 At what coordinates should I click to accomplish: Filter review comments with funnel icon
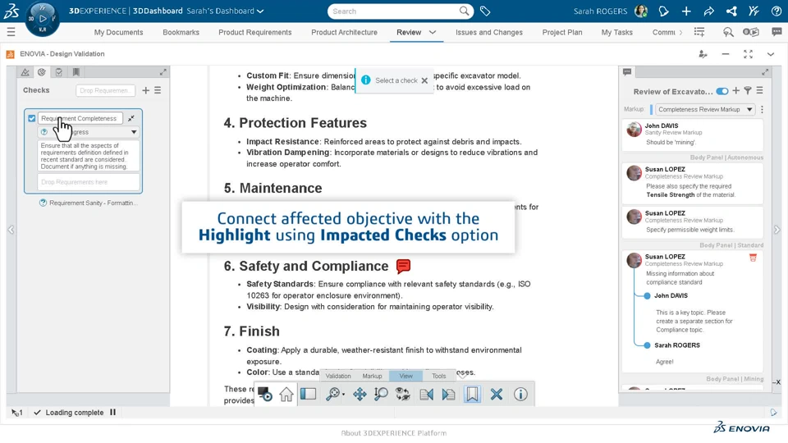point(748,91)
